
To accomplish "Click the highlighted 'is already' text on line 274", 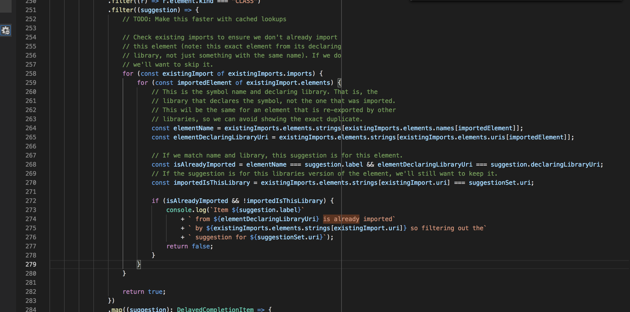I will [341, 219].
